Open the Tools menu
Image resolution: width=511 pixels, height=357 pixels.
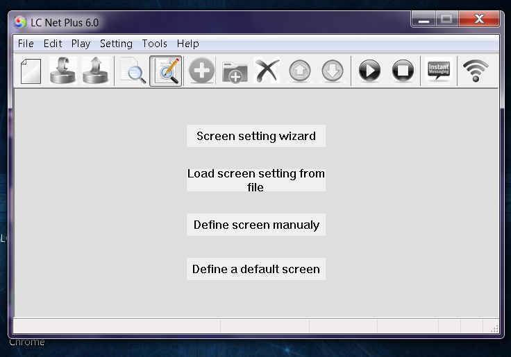[x=154, y=44]
